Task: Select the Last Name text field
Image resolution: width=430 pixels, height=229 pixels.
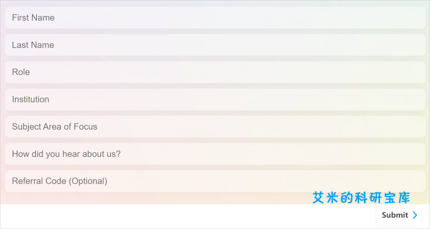Action: click(x=215, y=45)
